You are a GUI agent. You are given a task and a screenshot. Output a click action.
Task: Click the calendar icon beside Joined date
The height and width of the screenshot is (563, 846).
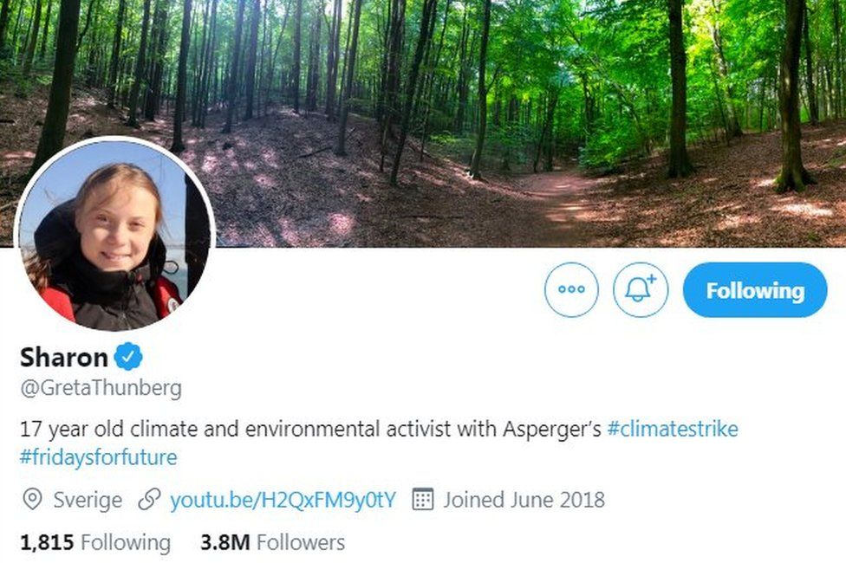(422, 500)
